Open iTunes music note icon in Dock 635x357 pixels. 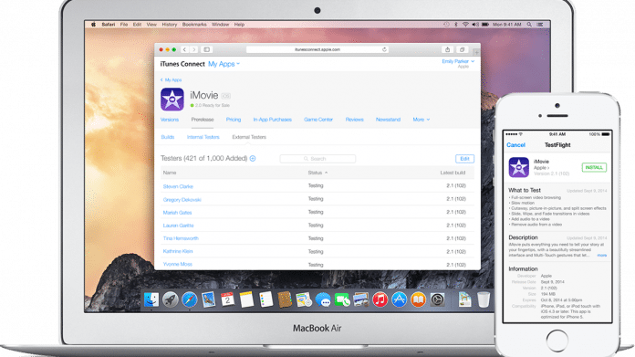tap(380, 299)
